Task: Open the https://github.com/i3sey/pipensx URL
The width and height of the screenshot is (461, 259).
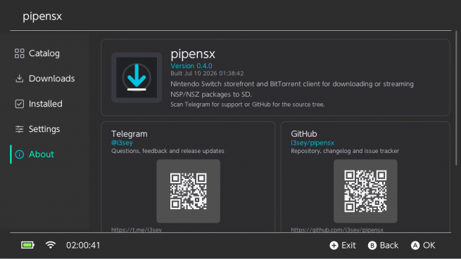Action: point(337,230)
